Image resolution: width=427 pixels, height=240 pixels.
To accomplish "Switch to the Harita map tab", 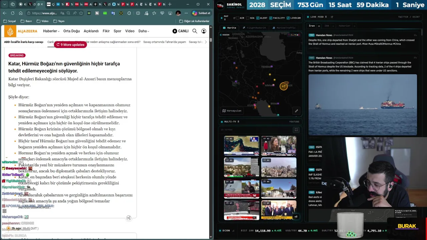I will point(230,28).
